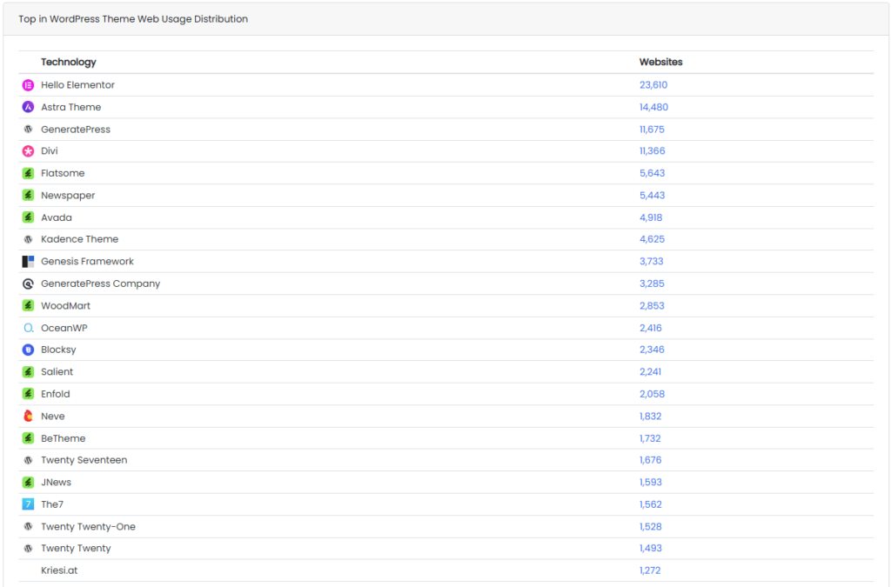The width and height of the screenshot is (891, 587).
Task: Click the OceanWP icon
Action: [x=28, y=328]
